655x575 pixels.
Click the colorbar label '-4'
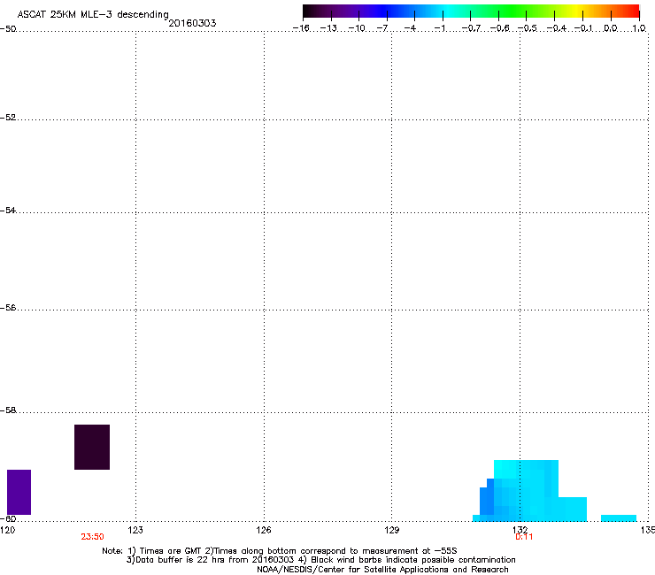click(410, 28)
